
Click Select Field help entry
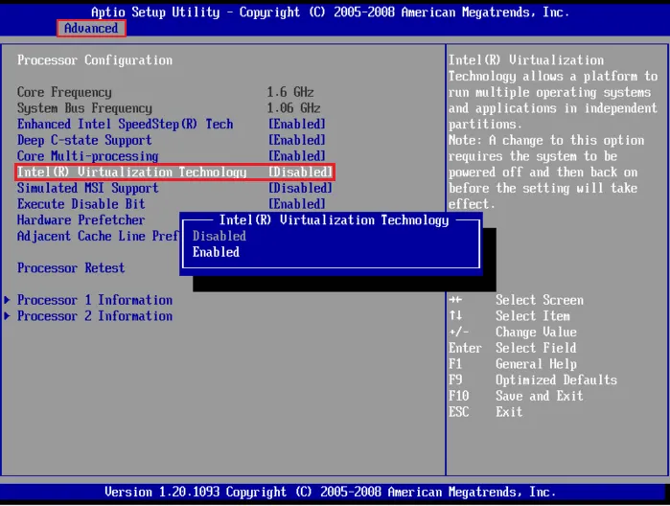(536, 348)
